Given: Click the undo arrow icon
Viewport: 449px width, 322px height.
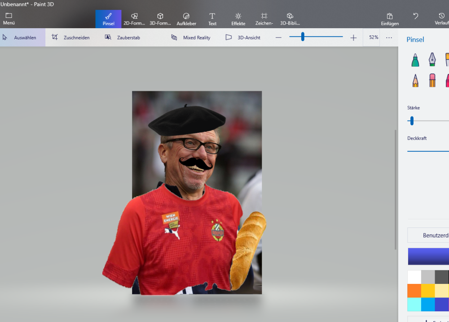Looking at the screenshot, I should (x=416, y=16).
